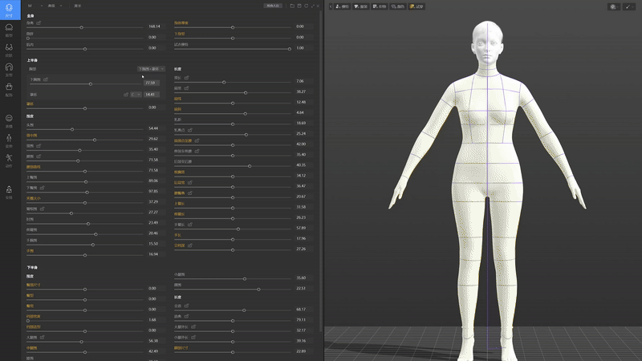
Task: Click the third viewport toolbar button
Action: 379,6
